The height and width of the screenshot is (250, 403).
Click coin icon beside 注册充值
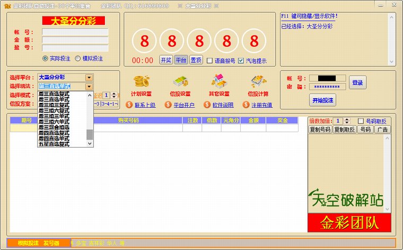246,105
